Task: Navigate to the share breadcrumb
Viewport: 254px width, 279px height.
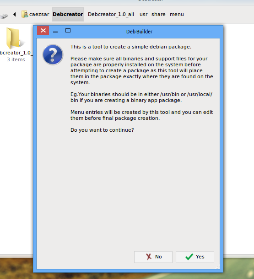Action: tap(158, 14)
